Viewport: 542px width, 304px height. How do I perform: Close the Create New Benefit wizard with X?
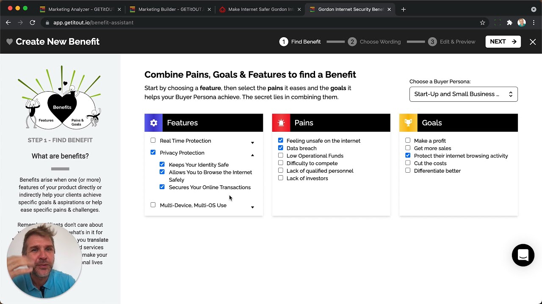[x=533, y=42]
